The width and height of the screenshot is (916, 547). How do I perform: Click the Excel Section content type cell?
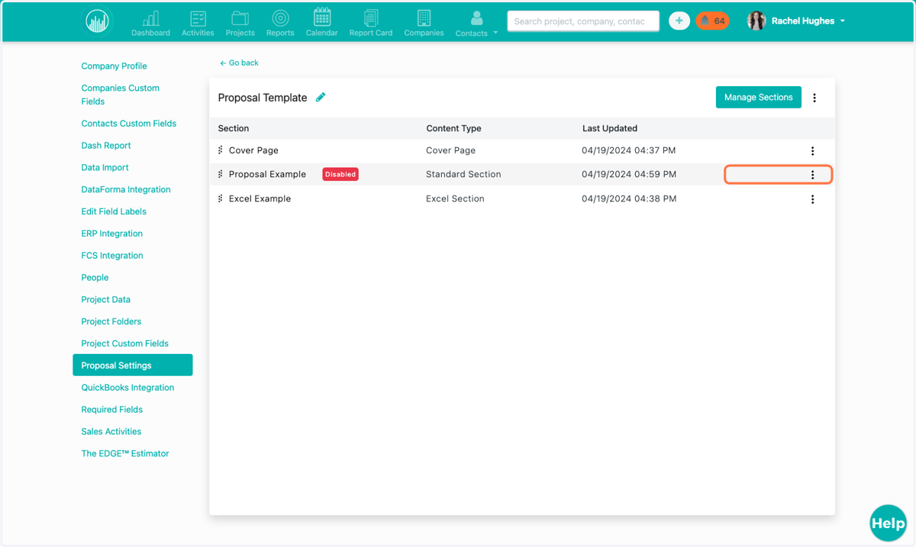point(455,198)
